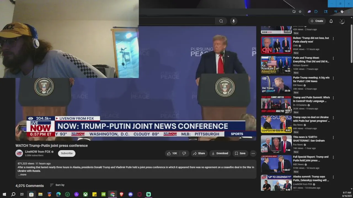Screen dimensions: 353x198
Task: Open the YouTube account avatar menu
Action: pos(342,21)
